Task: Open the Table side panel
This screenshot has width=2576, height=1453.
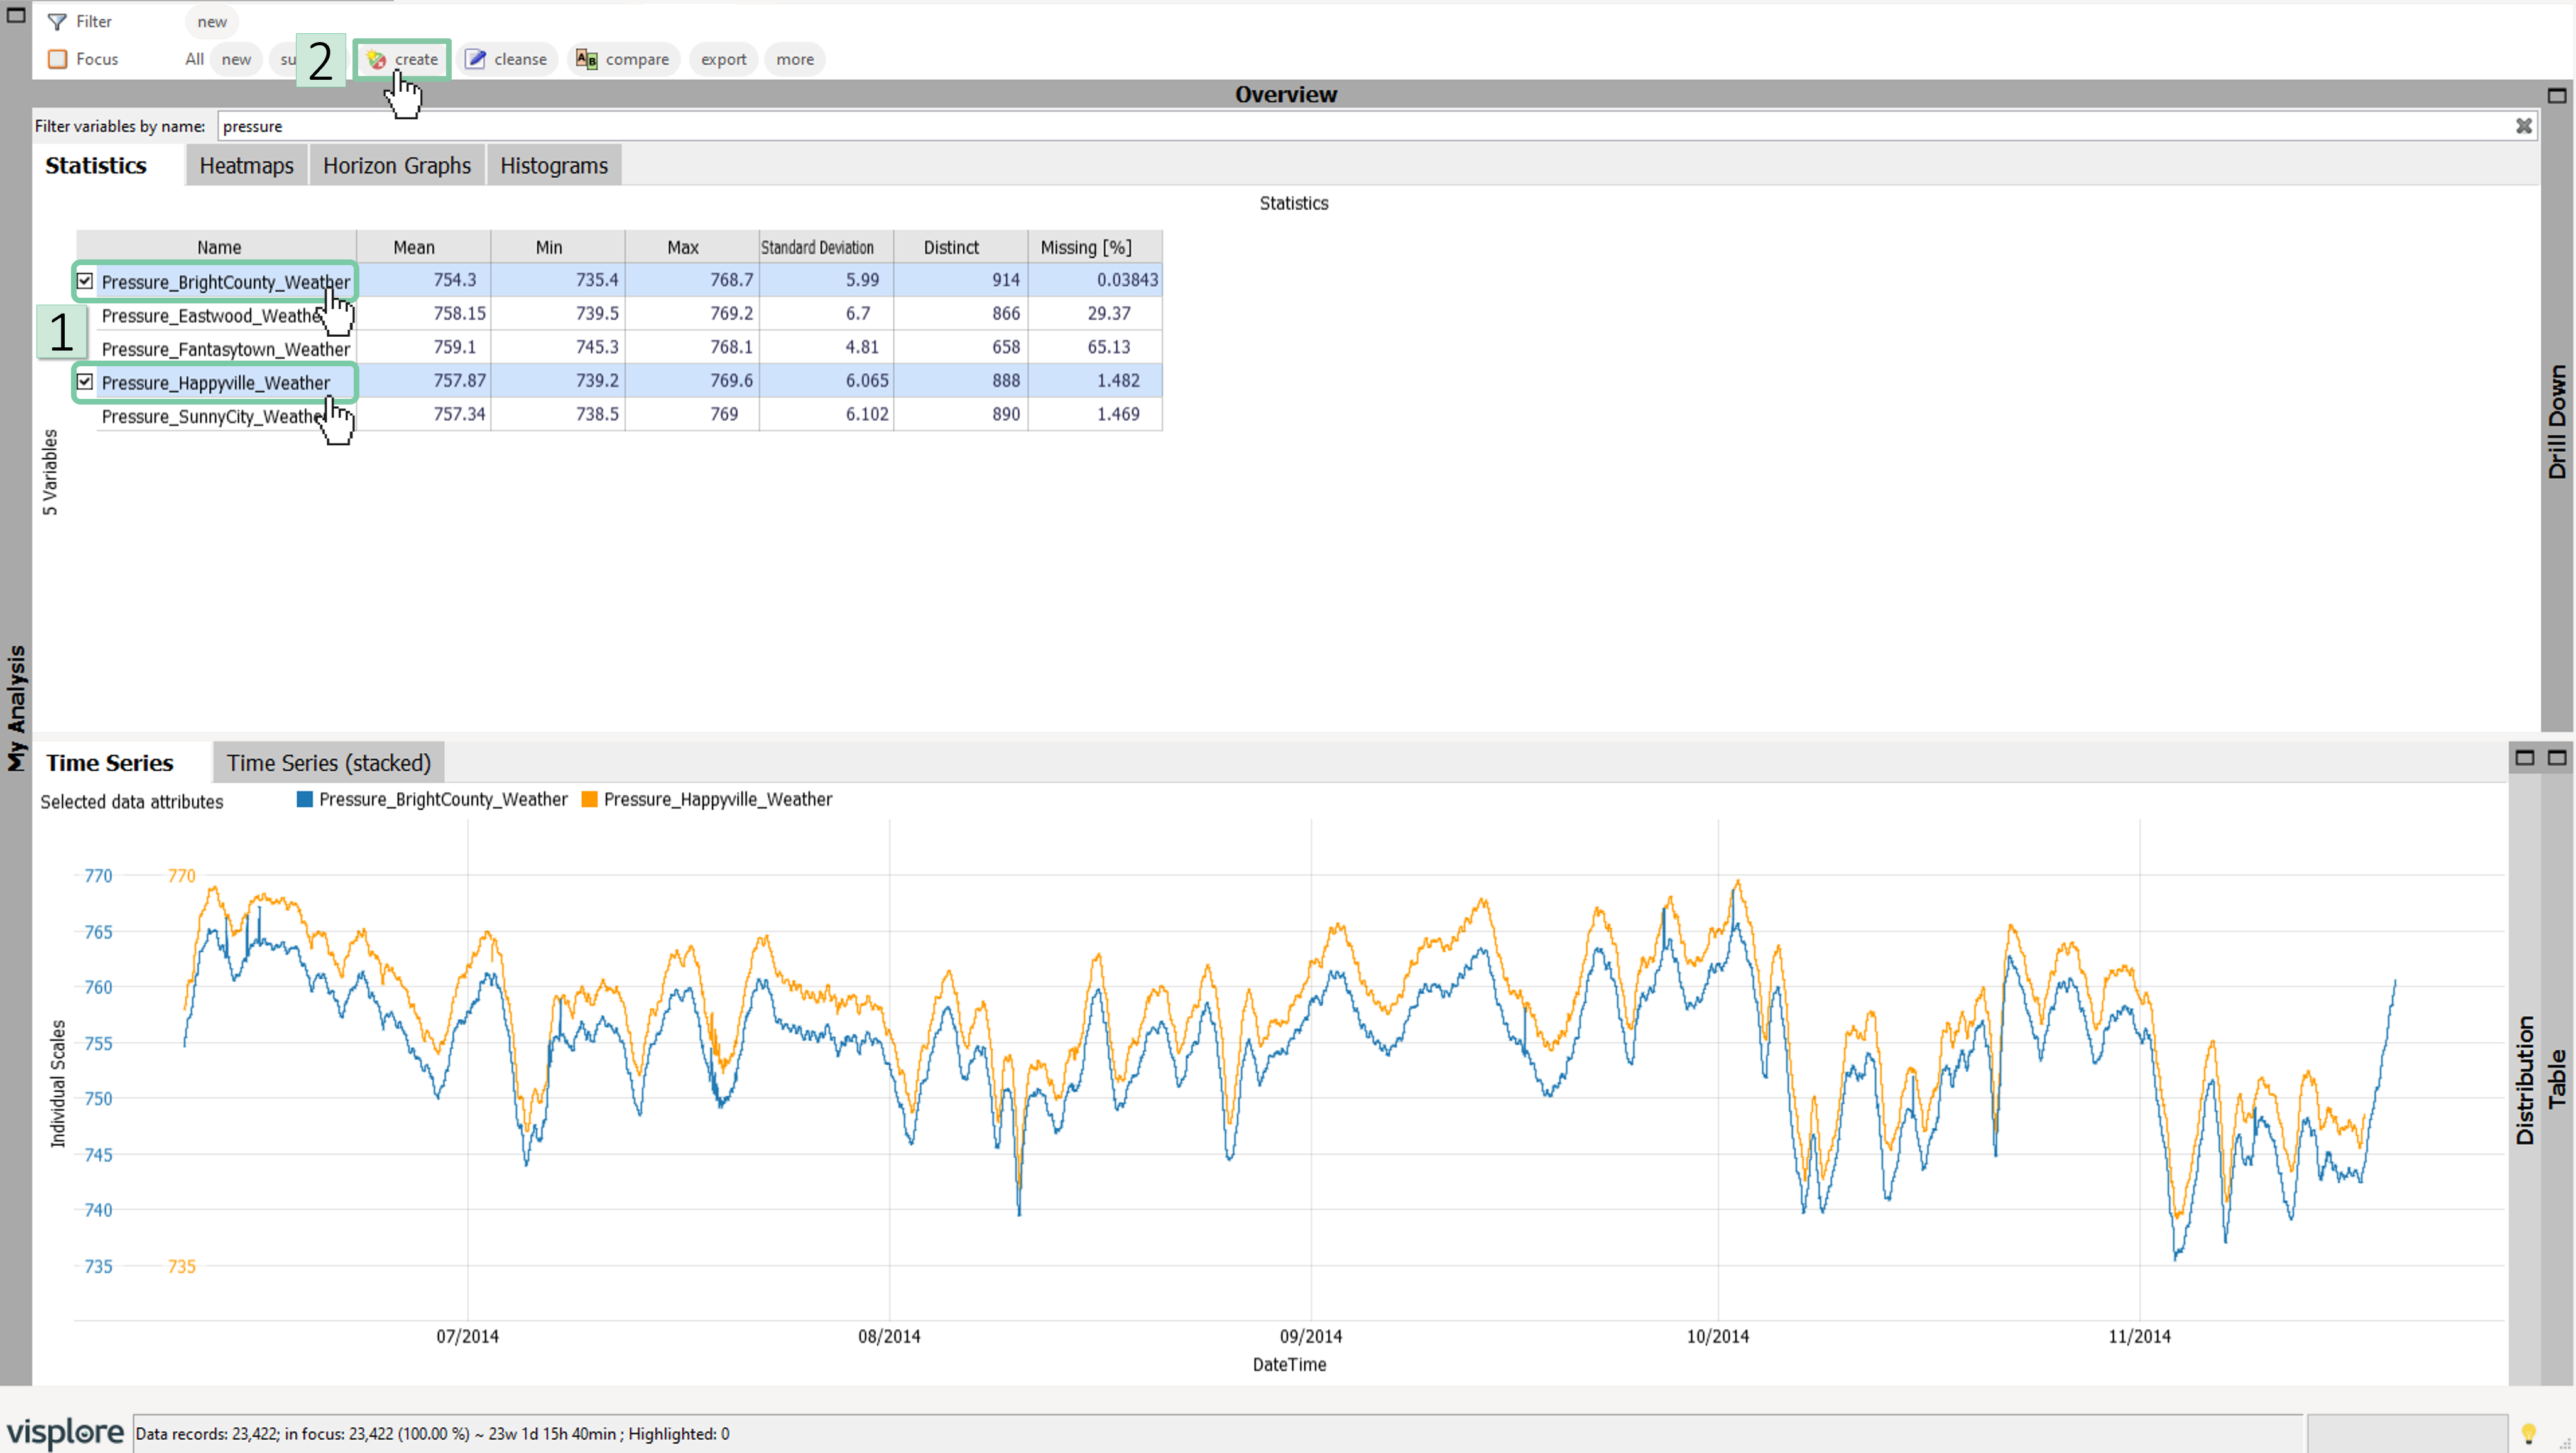Action: 2557,1080
